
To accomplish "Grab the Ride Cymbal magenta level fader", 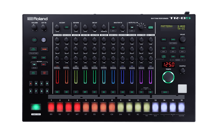I will click(151, 68).
